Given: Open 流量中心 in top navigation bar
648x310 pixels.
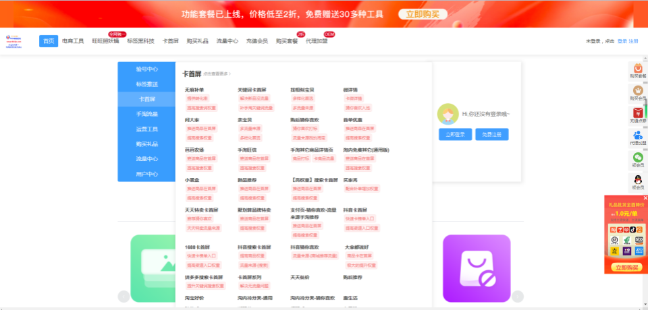Looking at the screenshot, I should tap(227, 41).
